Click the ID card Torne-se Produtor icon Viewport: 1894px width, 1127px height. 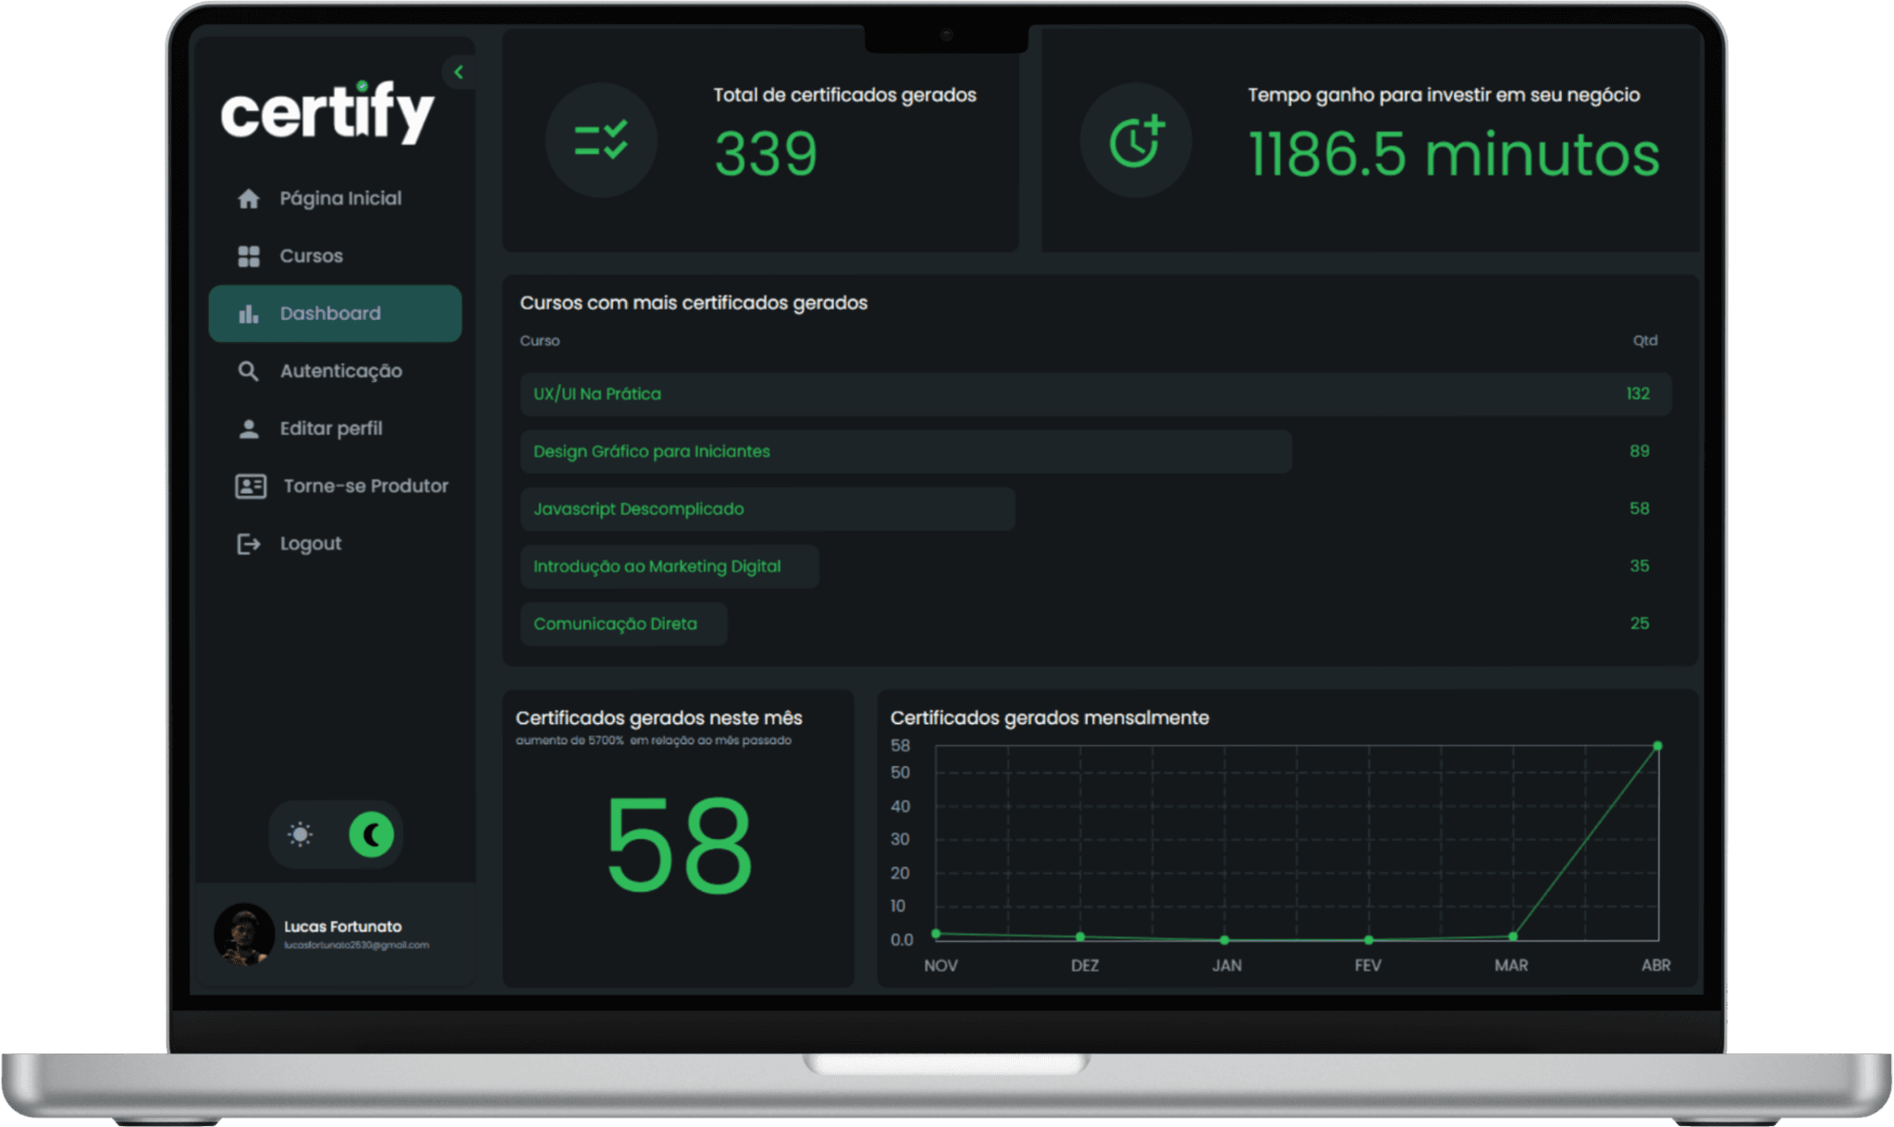click(x=251, y=486)
